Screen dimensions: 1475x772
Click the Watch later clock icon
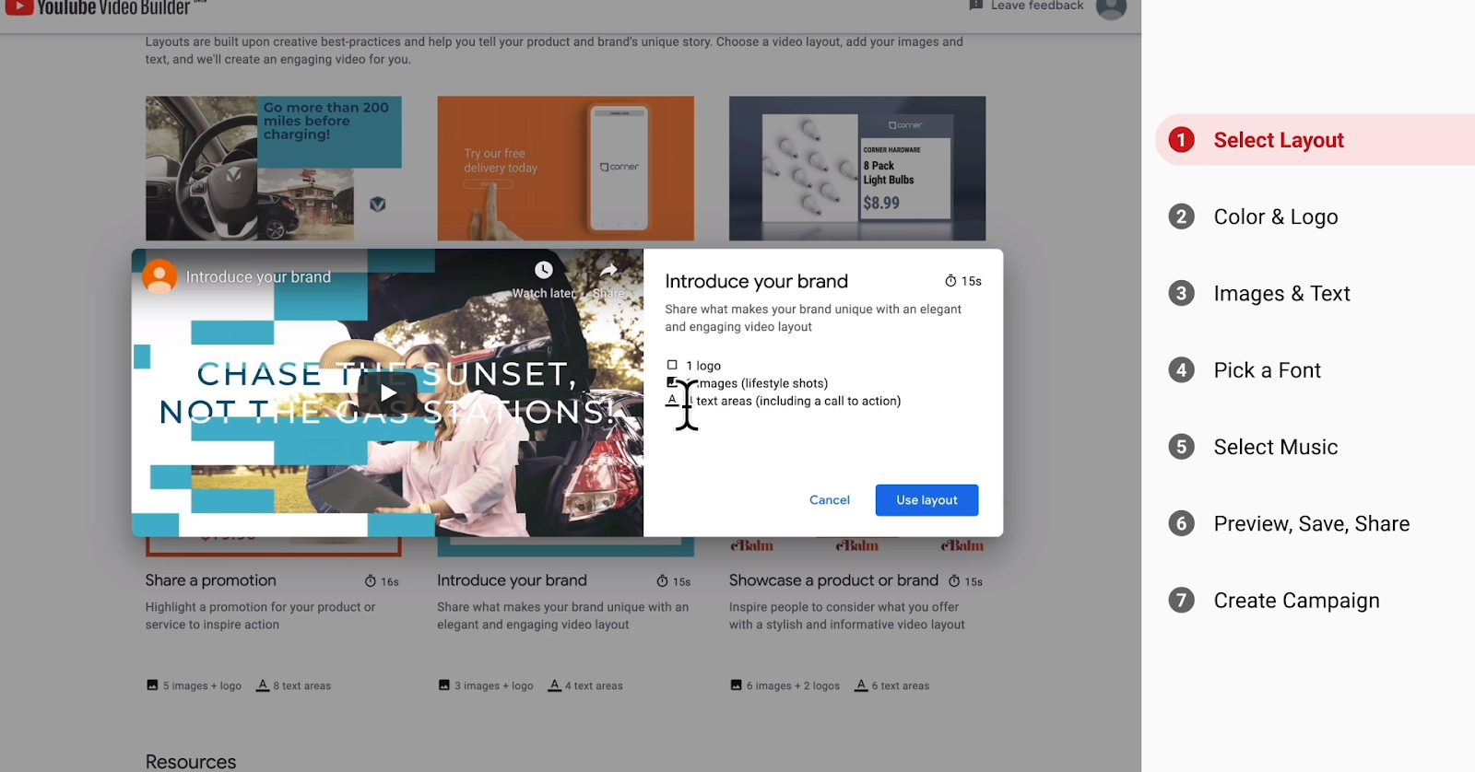click(544, 270)
